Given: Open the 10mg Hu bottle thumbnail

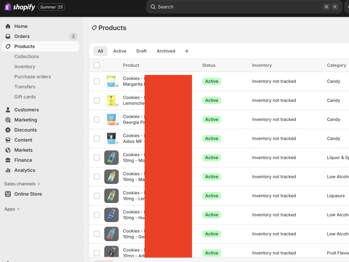Looking at the screenshot, I should pos(111,215).
